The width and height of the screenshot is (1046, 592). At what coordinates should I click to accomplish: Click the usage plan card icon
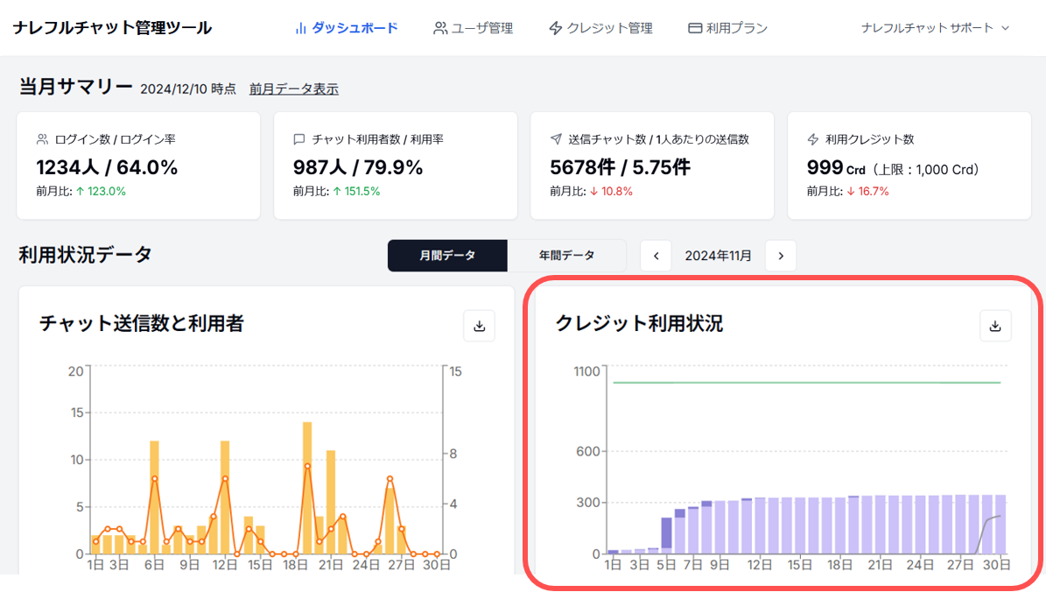[695, 28]
